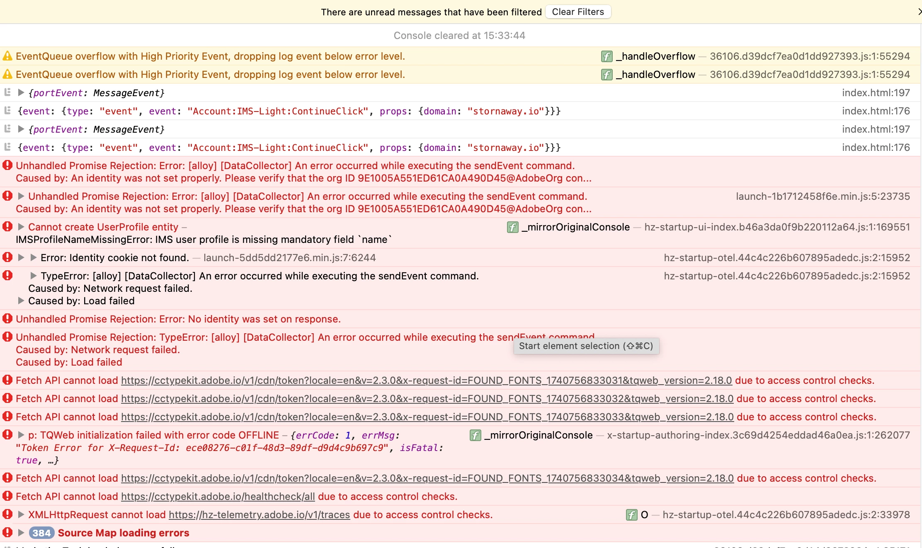Click function icon beside hz-startup-otel 33978
922x548 pixels.
[x=631, y=515]
